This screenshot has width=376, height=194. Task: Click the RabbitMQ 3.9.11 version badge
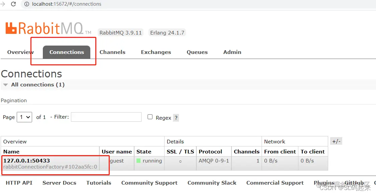pos(120,33)
